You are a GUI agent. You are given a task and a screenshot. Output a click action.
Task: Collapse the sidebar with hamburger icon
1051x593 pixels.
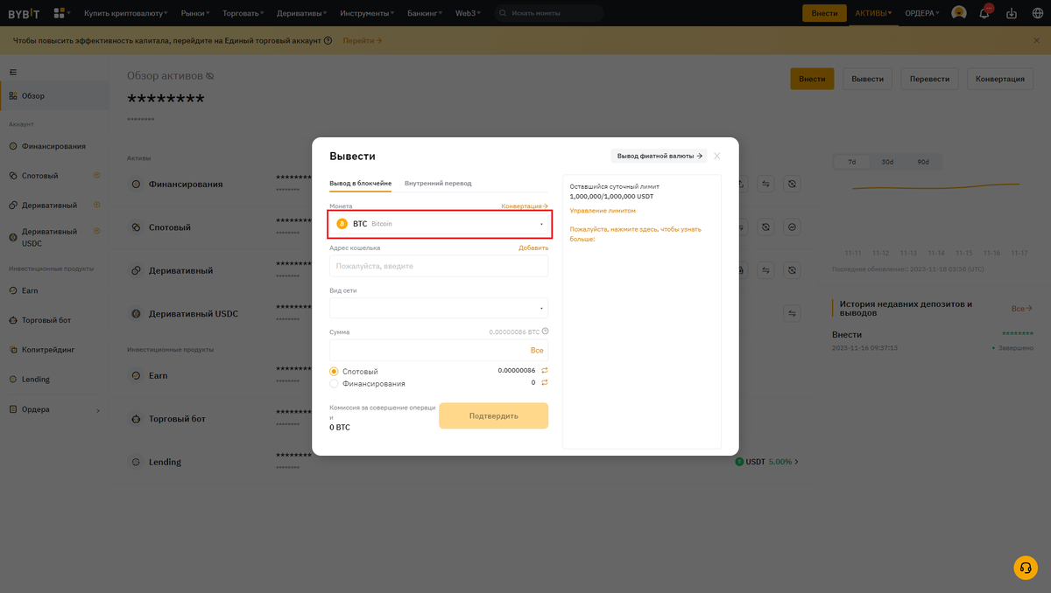point(13,72)
